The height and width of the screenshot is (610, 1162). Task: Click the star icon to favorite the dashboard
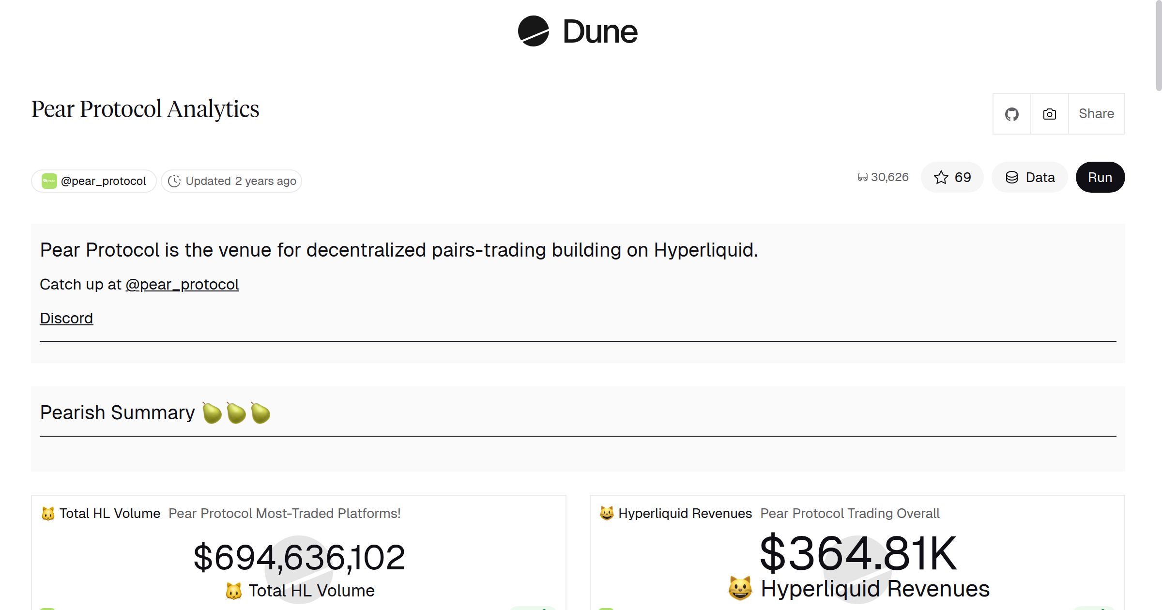point(941,177)
